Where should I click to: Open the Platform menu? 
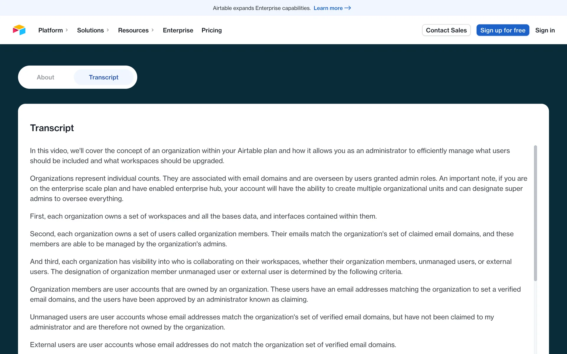point(50,30)
